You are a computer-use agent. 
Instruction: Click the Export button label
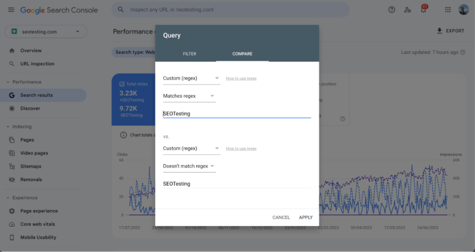[x=455, y=31]
